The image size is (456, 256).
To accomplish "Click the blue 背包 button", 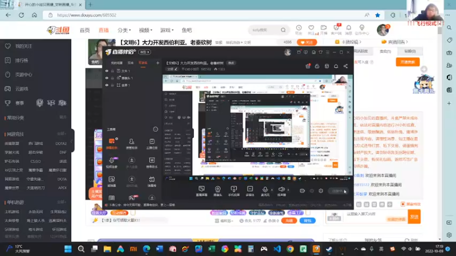I will click(x=307, y=221).
